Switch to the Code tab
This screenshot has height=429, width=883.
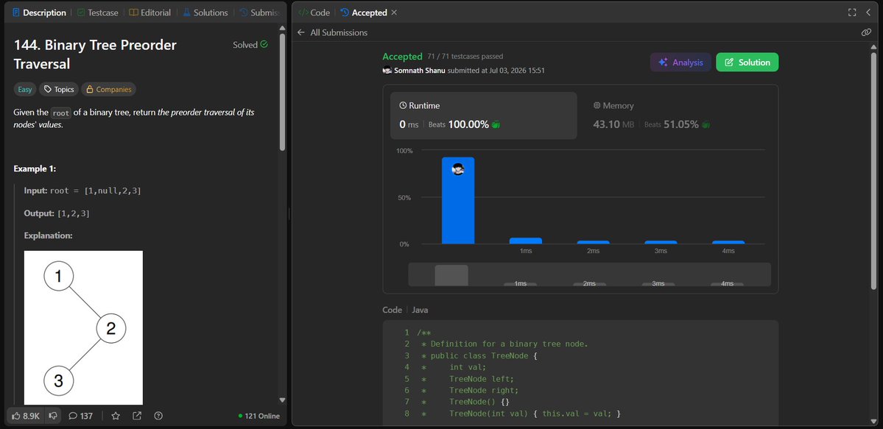click(314, 13)
